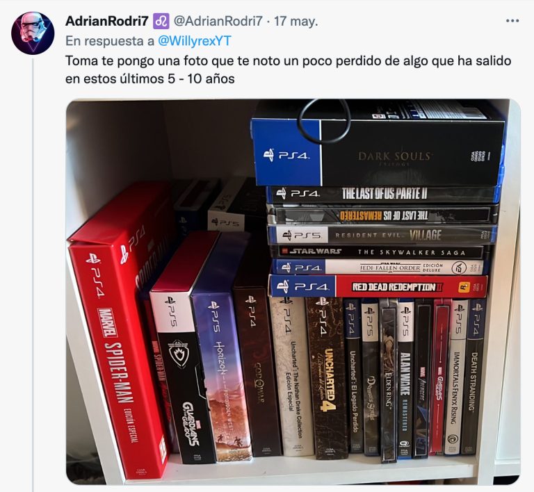Open the @AdrianRodri7 handle link
534x492 pixels.
pos(218,21)
